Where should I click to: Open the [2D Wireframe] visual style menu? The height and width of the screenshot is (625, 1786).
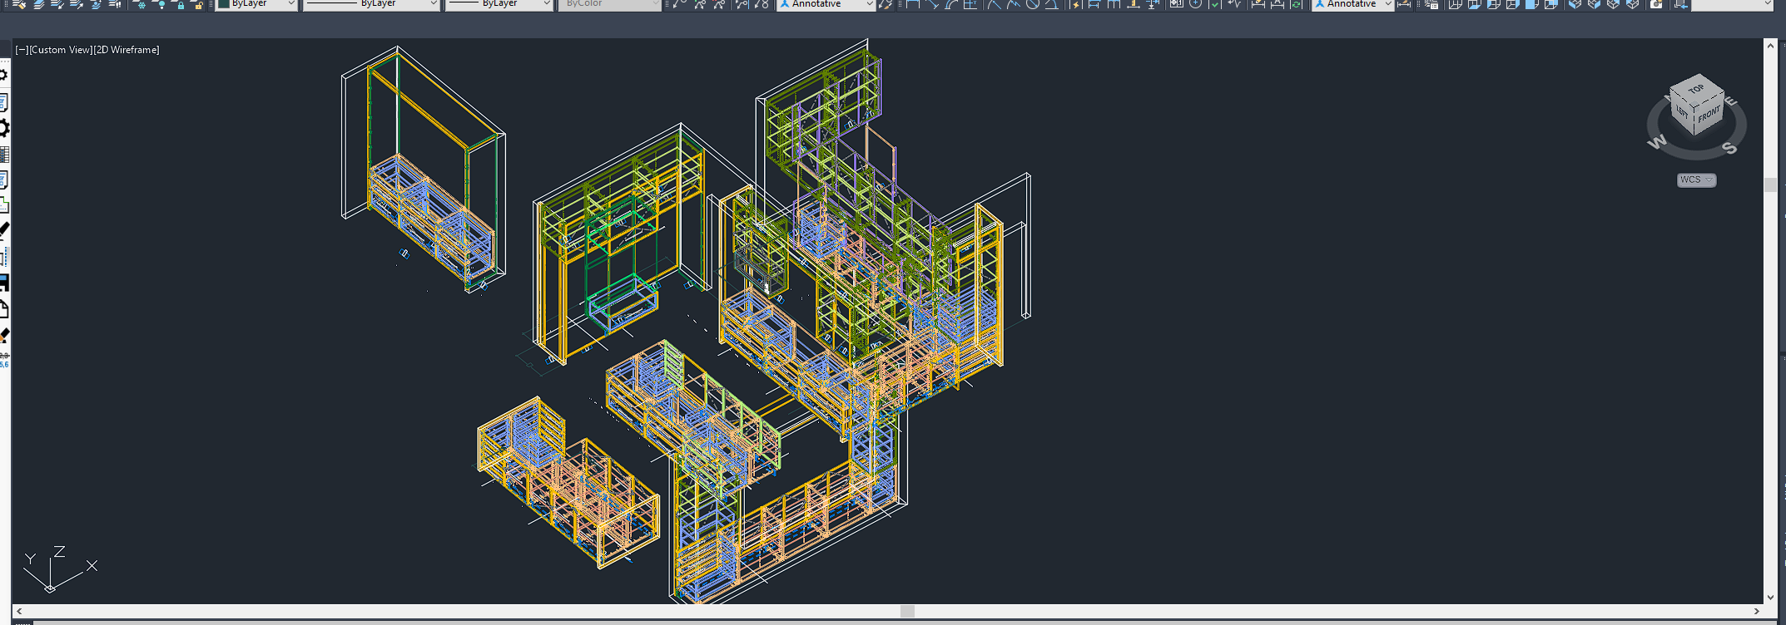pos(127,50)
